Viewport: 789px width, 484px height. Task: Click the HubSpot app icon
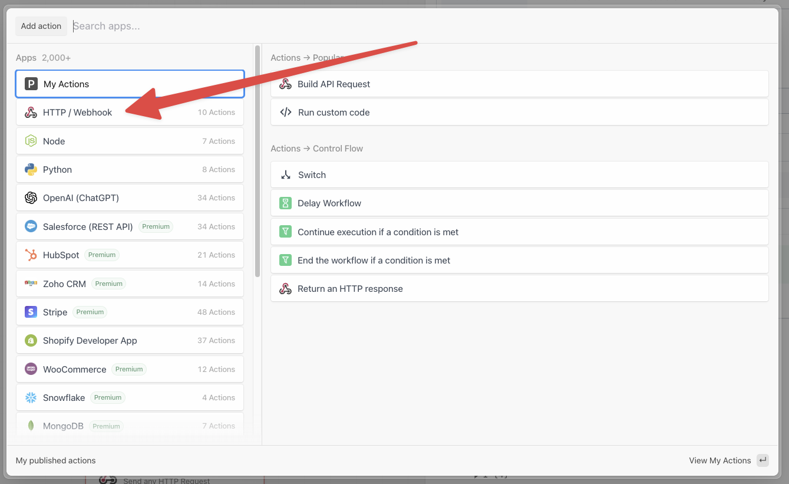(x=31, y=255)
